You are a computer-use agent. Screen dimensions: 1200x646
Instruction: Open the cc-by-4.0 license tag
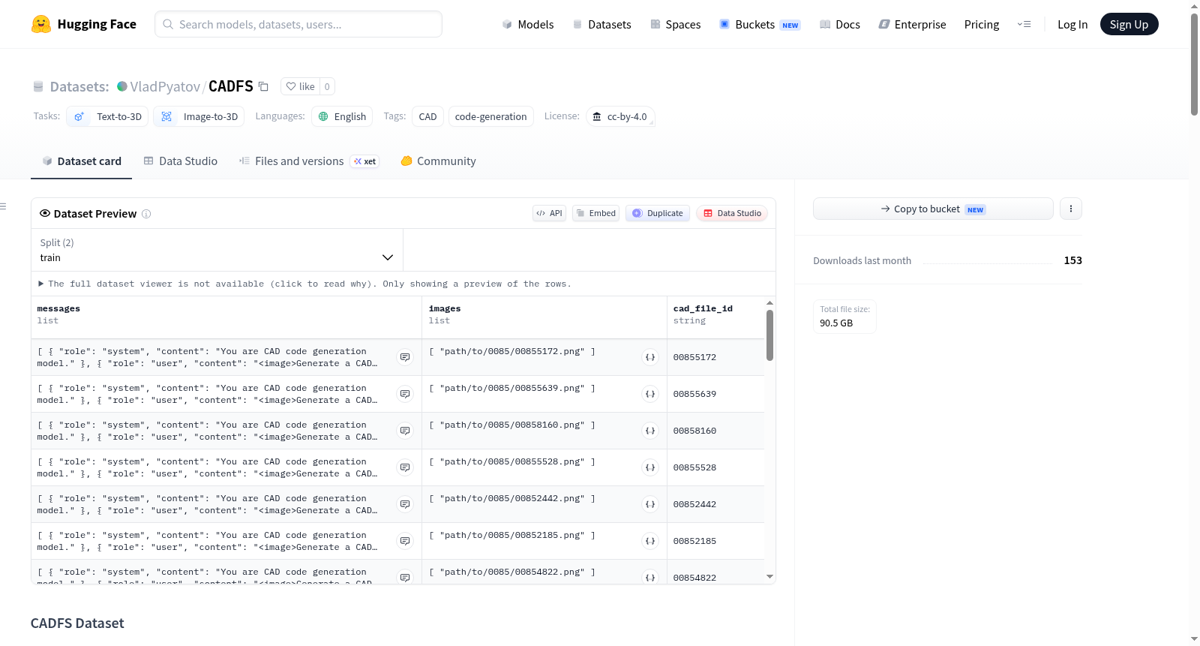620,116
